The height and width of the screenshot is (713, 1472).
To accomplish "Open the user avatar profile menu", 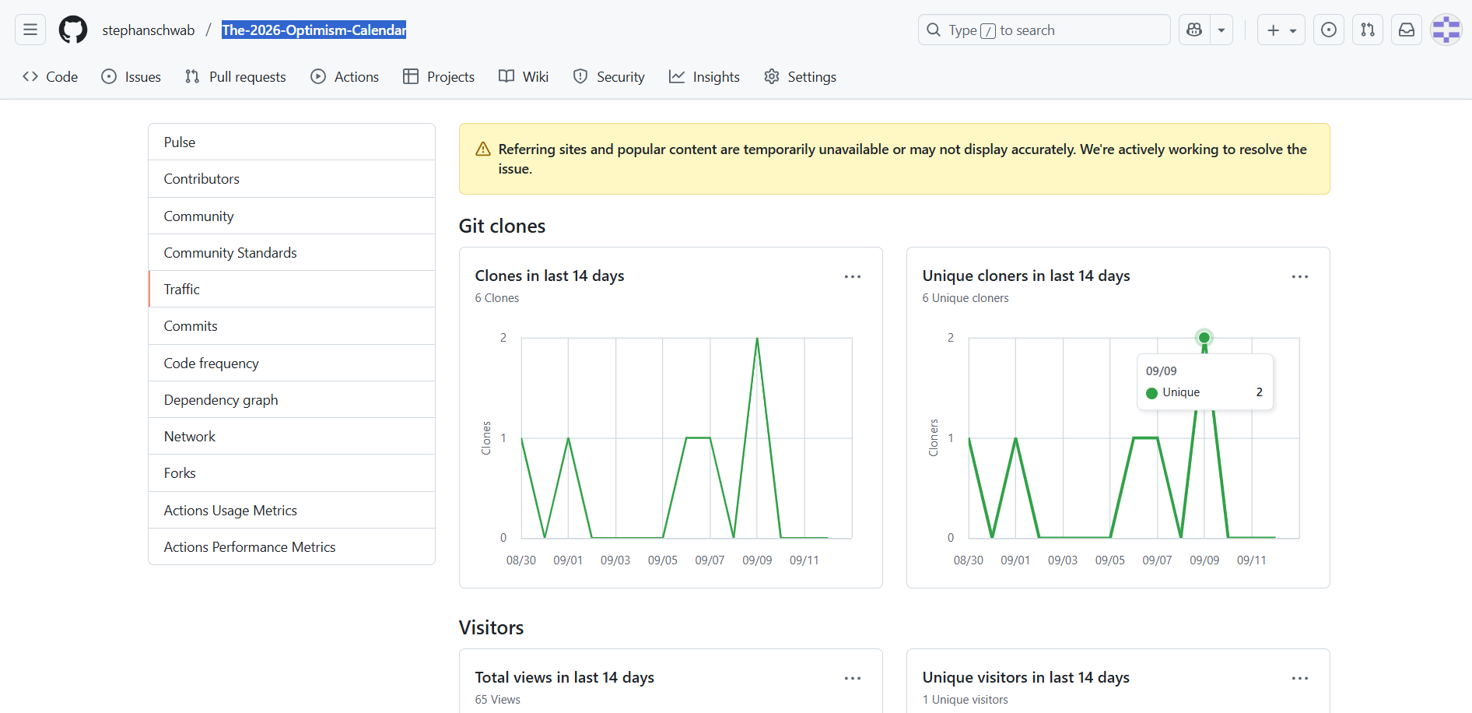I will pyautogui.click(x=1446, y=30).
